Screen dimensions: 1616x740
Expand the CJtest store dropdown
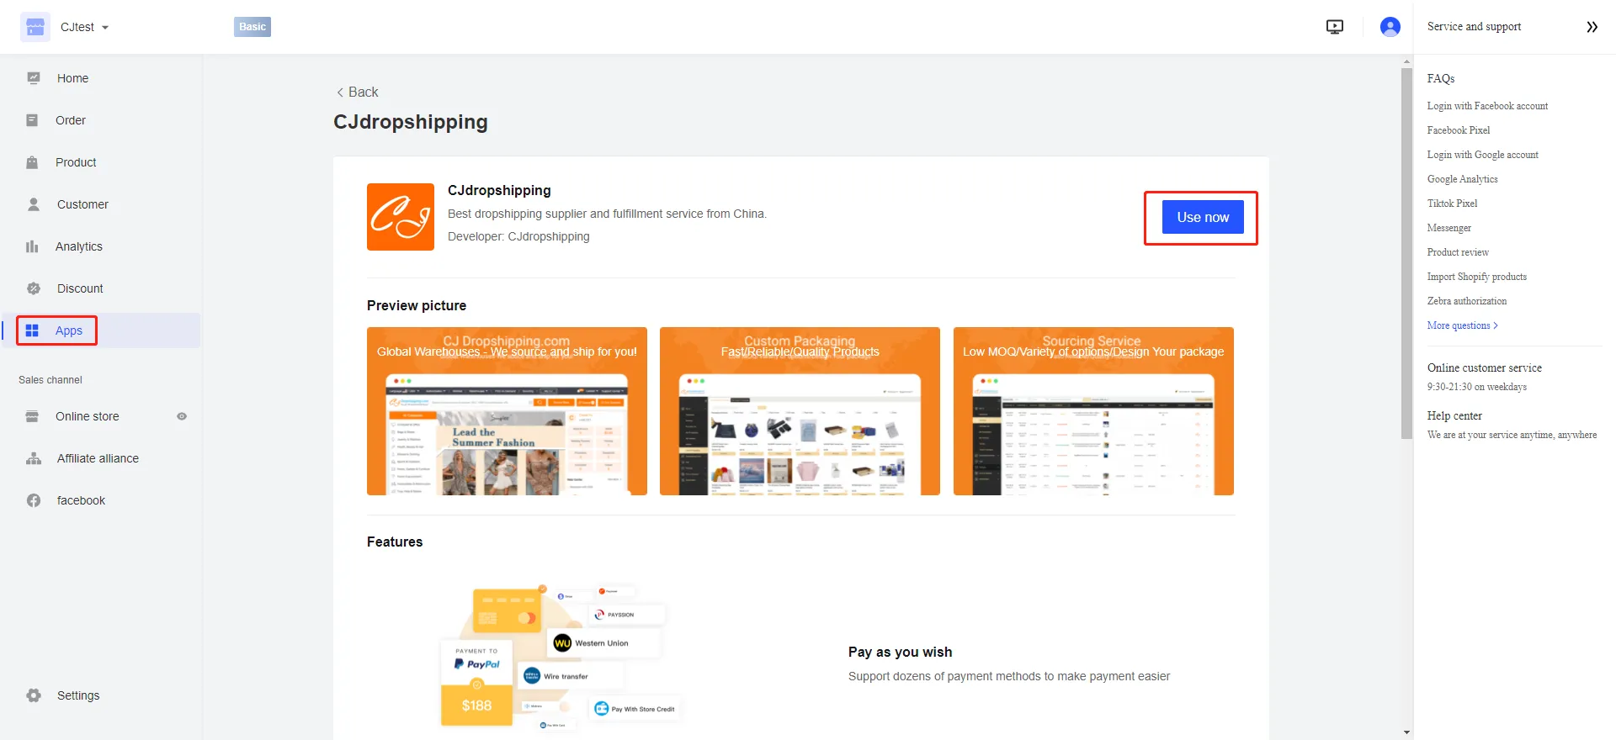105,28
